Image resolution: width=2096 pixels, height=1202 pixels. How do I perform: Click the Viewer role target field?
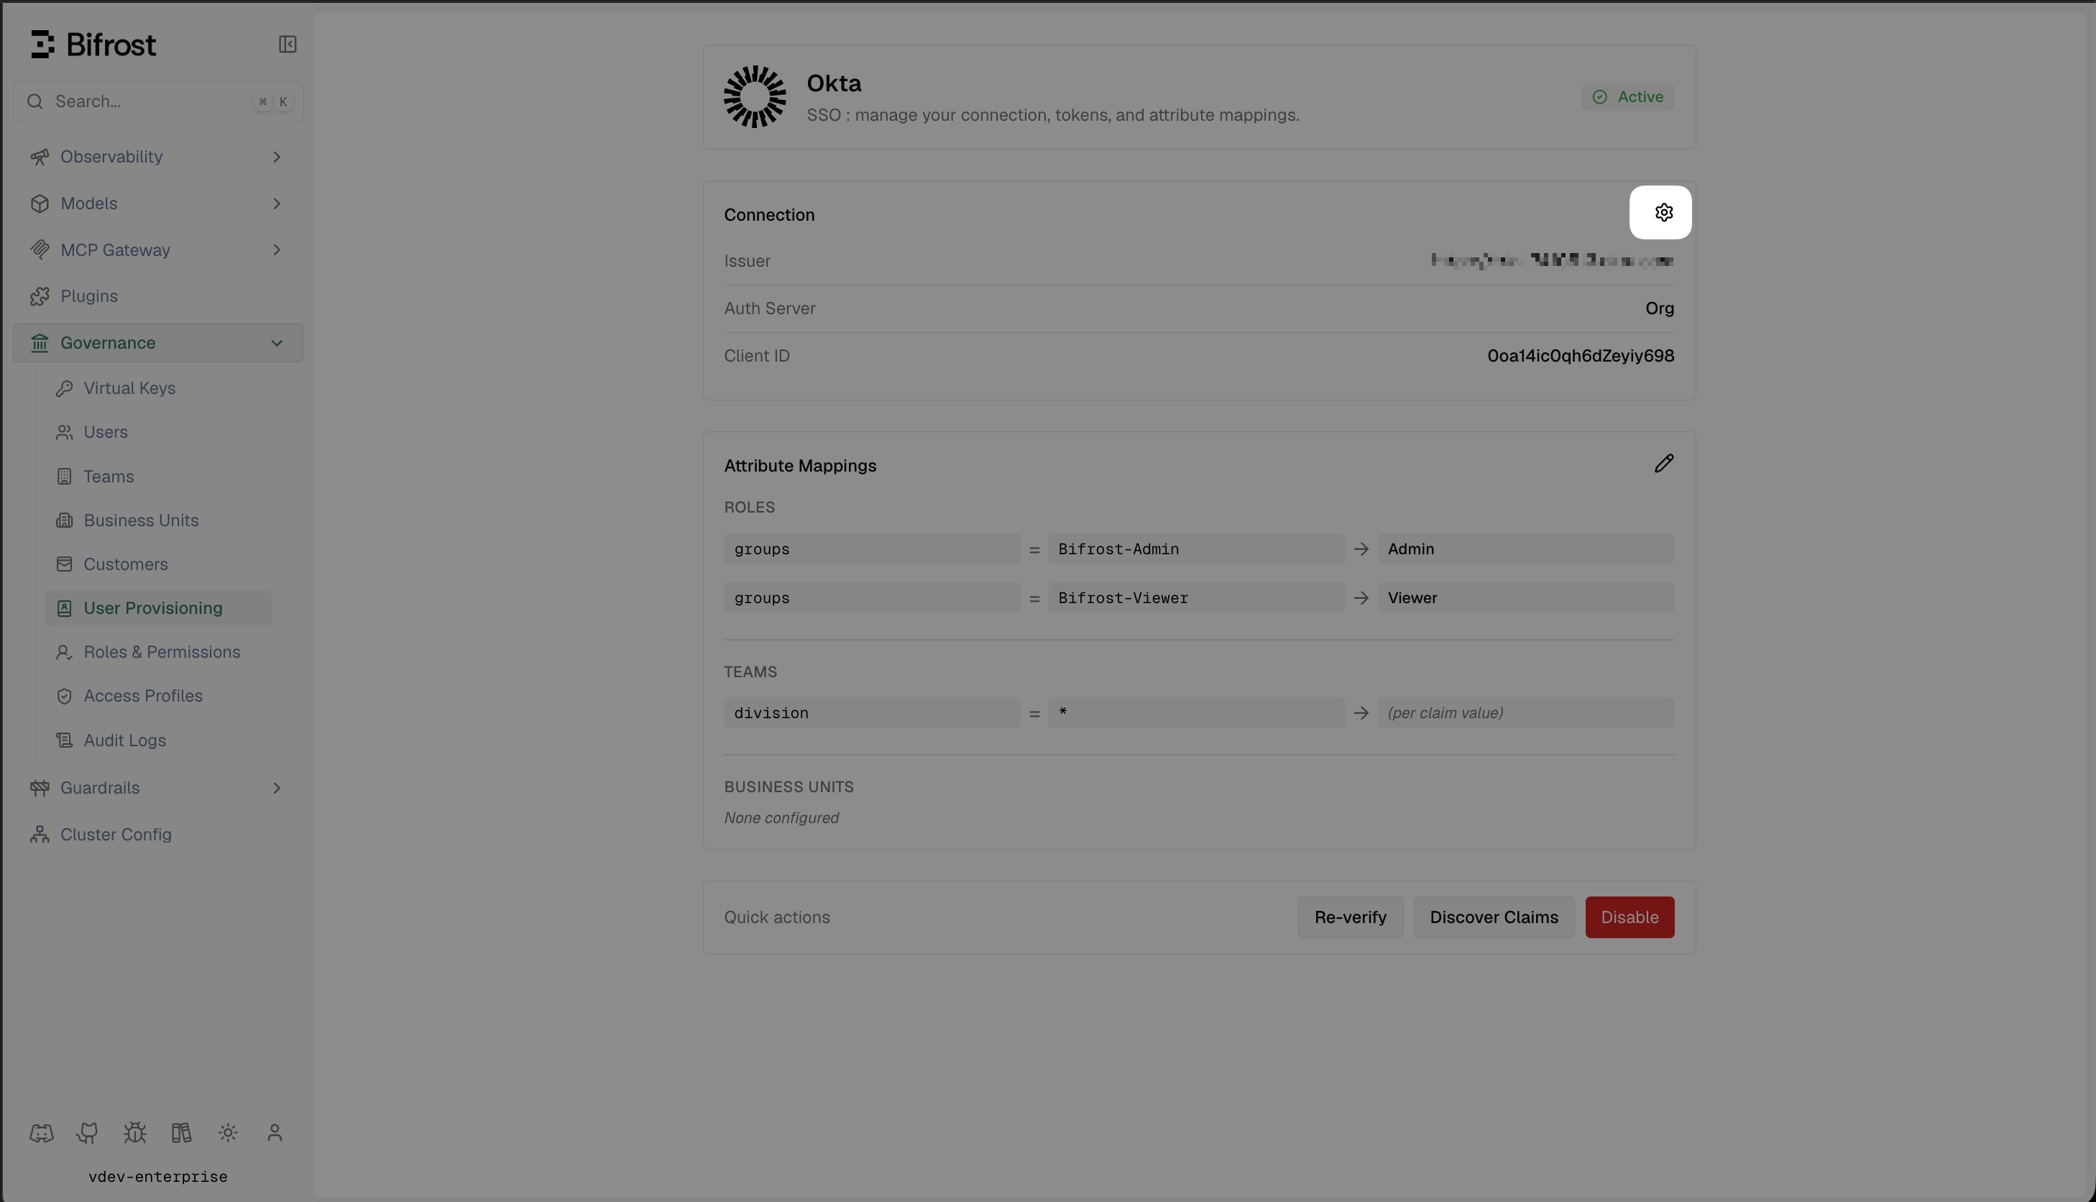pos(1526,597)
